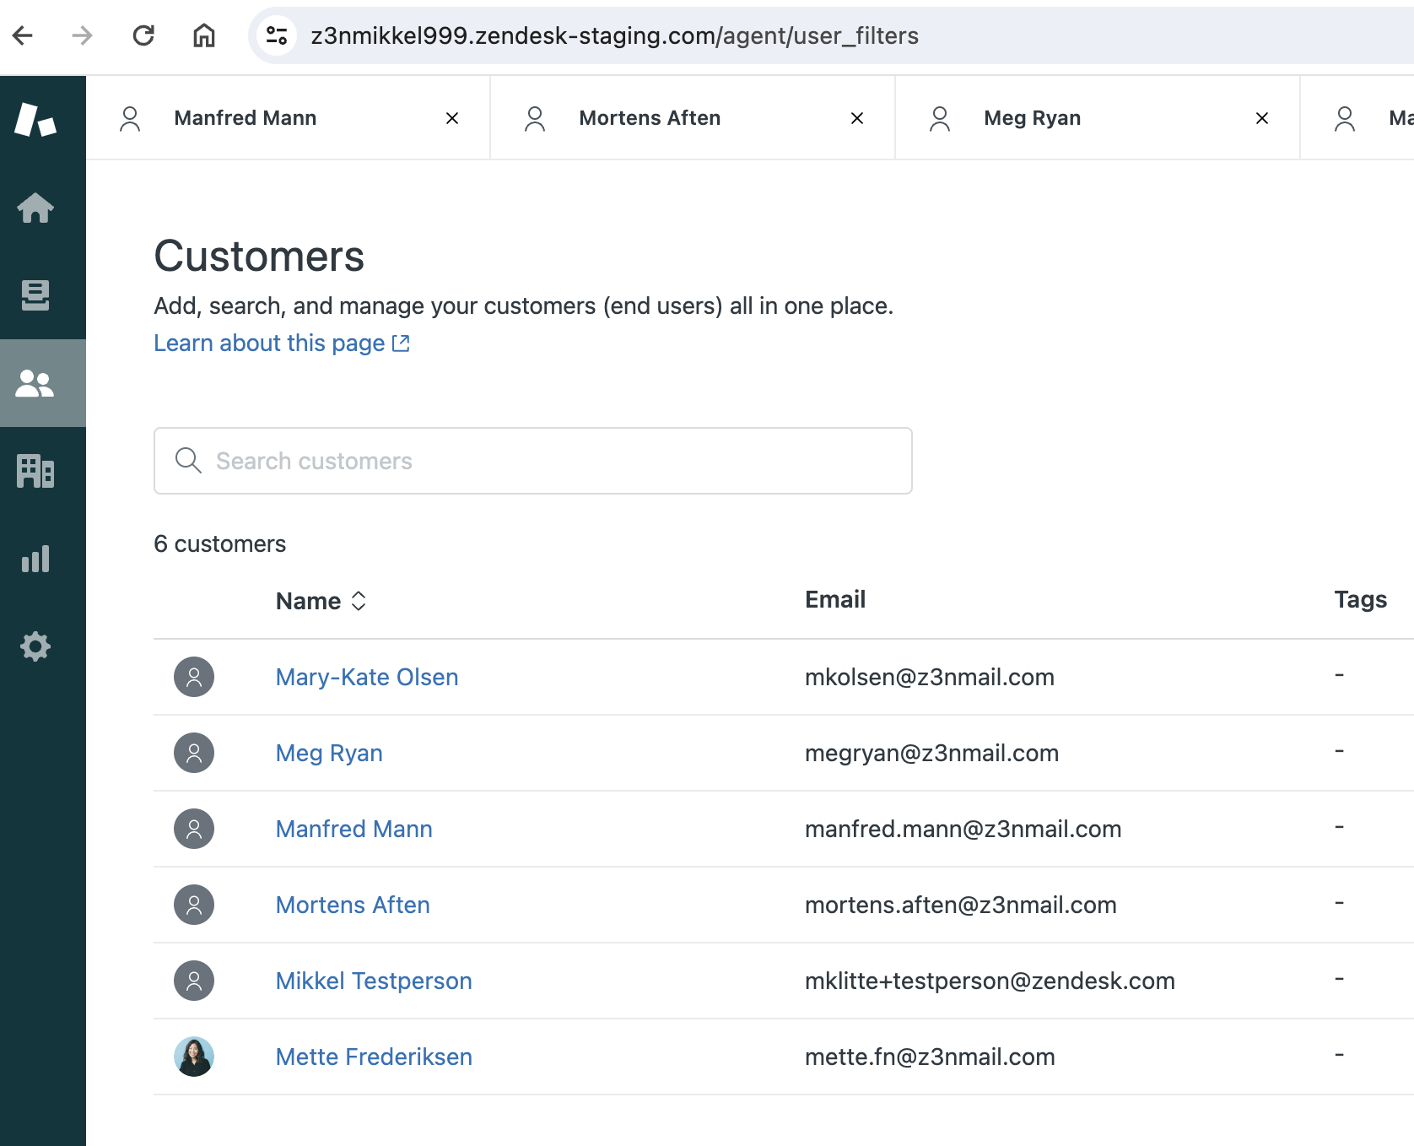The height and width of the screenshot is (1146, 1414).
Task: Open the Views tickets icon in sidebar
Action: point(35,295)
